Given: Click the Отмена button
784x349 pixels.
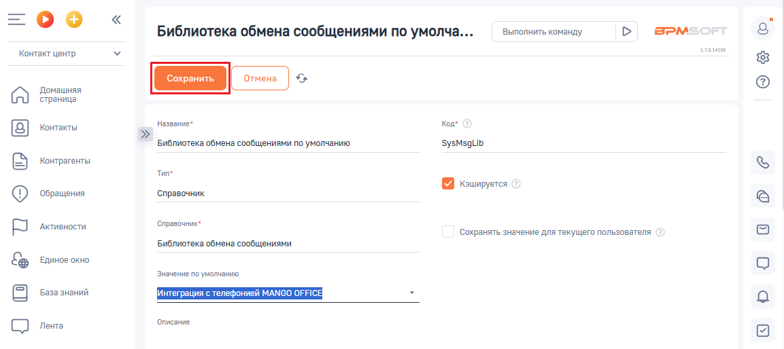Looking at the screenshot, I should coord(260,78).
